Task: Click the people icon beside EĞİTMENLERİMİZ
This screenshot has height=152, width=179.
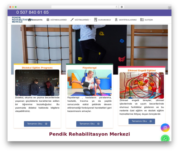Action: pyautogui.click(x=48, y=20)
